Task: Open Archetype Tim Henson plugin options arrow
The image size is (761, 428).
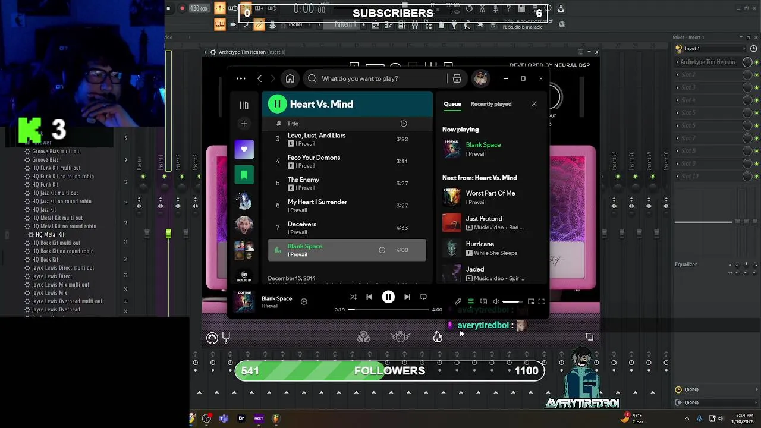Action: tap(205, 52)
